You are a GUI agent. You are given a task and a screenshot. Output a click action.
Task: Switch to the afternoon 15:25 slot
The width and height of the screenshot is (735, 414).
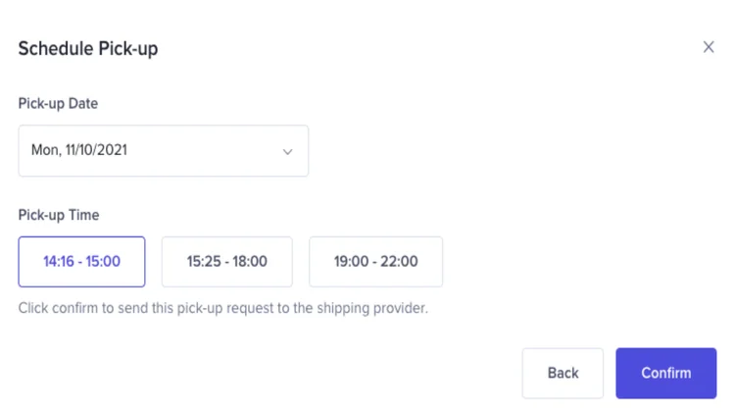227,262
